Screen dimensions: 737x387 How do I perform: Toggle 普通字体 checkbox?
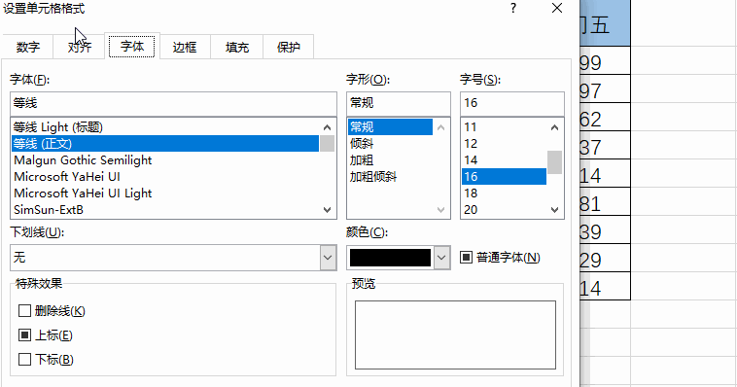466,258
